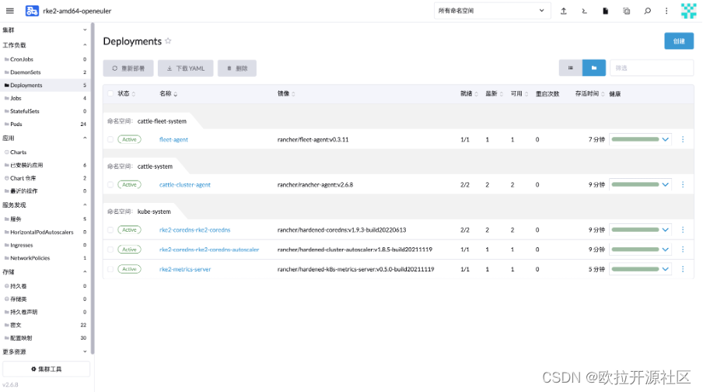This screenshot has width=703, height=392.
Task: Download the kubeconfig file icon
Action: pos(605,11)
